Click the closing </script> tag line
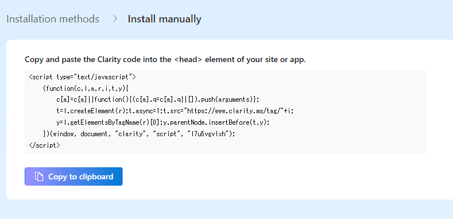The height and width of the screenshot is (219, 453). click(x=44, y=145)
